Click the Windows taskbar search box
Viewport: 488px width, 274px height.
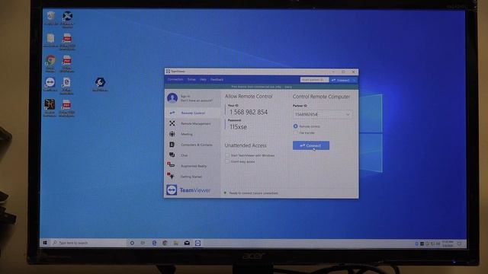pyautogui.click(x=88, y=243)
